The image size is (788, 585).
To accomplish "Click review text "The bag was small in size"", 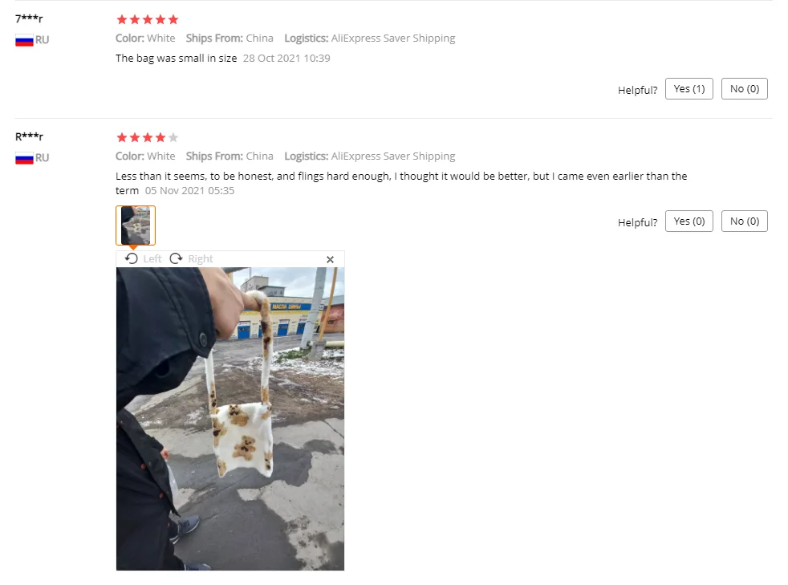I will click(x=176, y=59).
